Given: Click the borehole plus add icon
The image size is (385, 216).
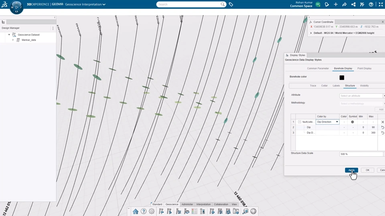Looking at the screenshot, I should 212,211.
